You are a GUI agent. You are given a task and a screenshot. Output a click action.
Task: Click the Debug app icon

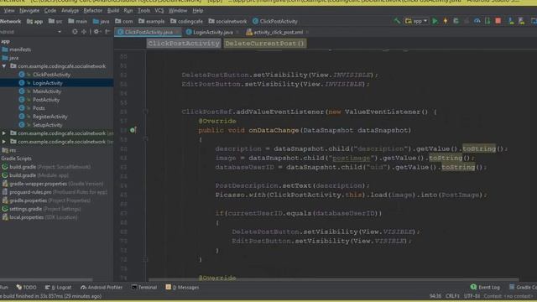[x=456, y=21]
